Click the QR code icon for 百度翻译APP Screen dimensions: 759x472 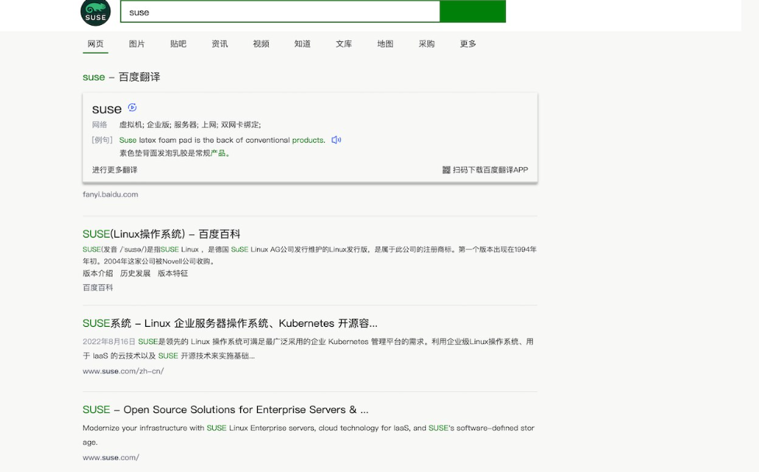point(446,170)
